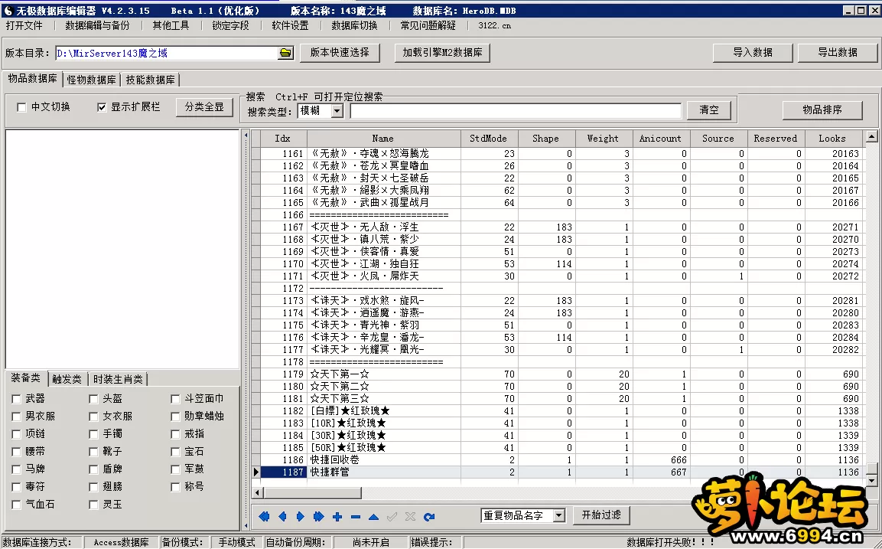Click 物品排序 button
882x549 pixels.
822,109
